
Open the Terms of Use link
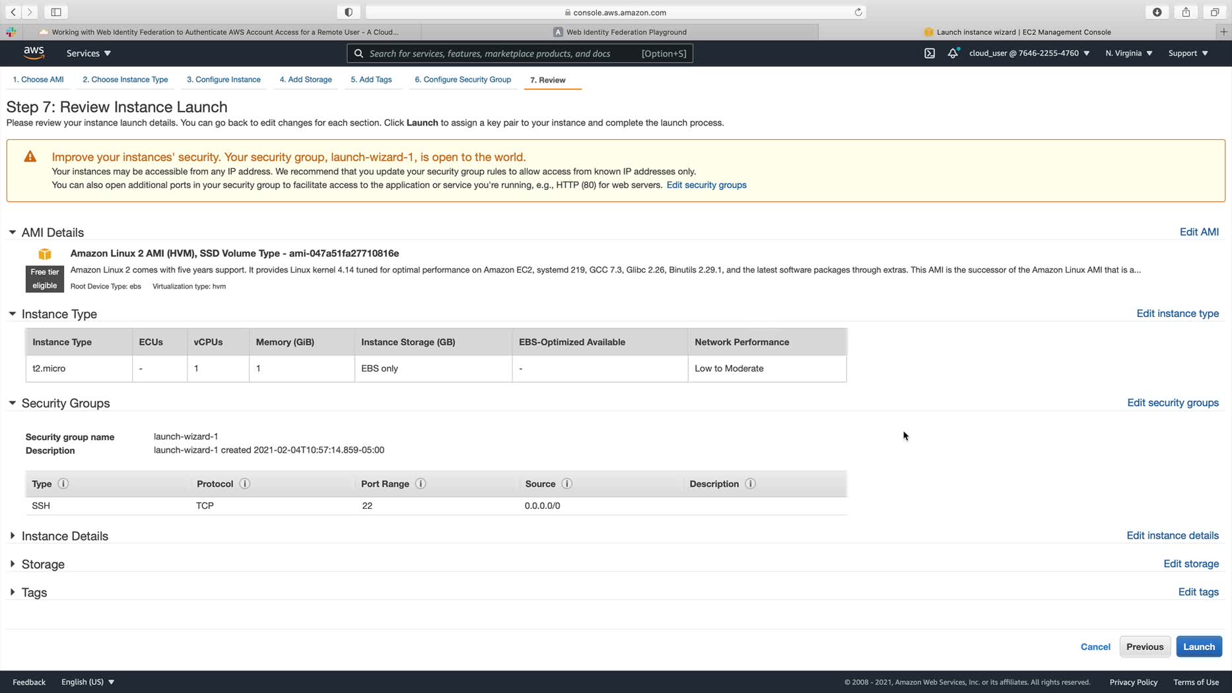1196,682
